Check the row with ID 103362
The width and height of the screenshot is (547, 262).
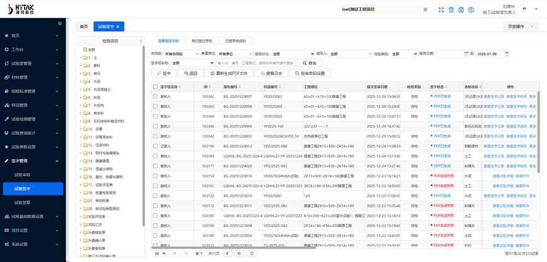click(x=155, y=96)
